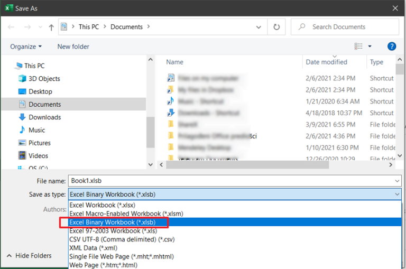The height and width of the screenshot is (269, 406).
Task: Open Music in navigation pane
Action: click(x=32, y=130)
